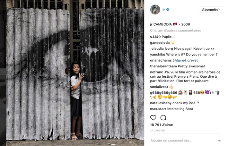Screen dimensions: 228x146
Task: Toggle the Abonné(e) follow button
Action: [211, 10]
